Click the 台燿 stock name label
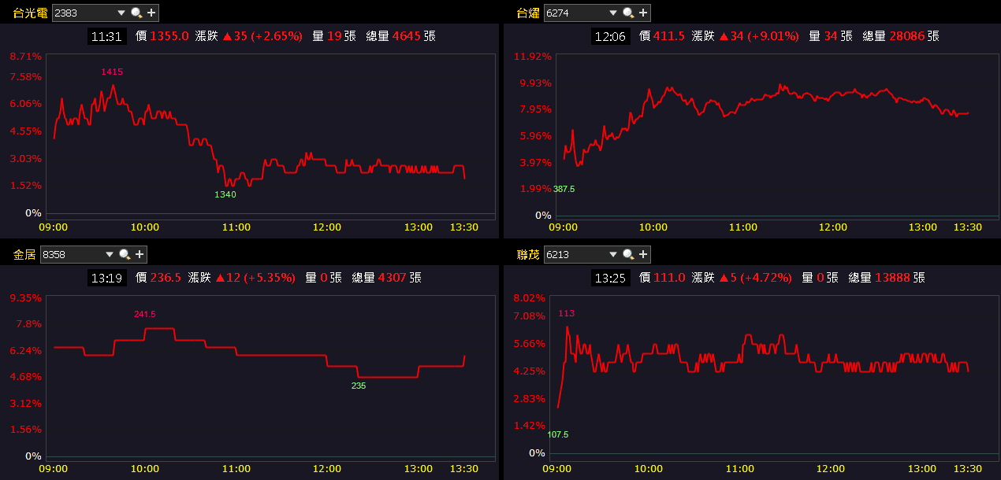The width and height of the screenshot is (1001, 480). point(528,13)
